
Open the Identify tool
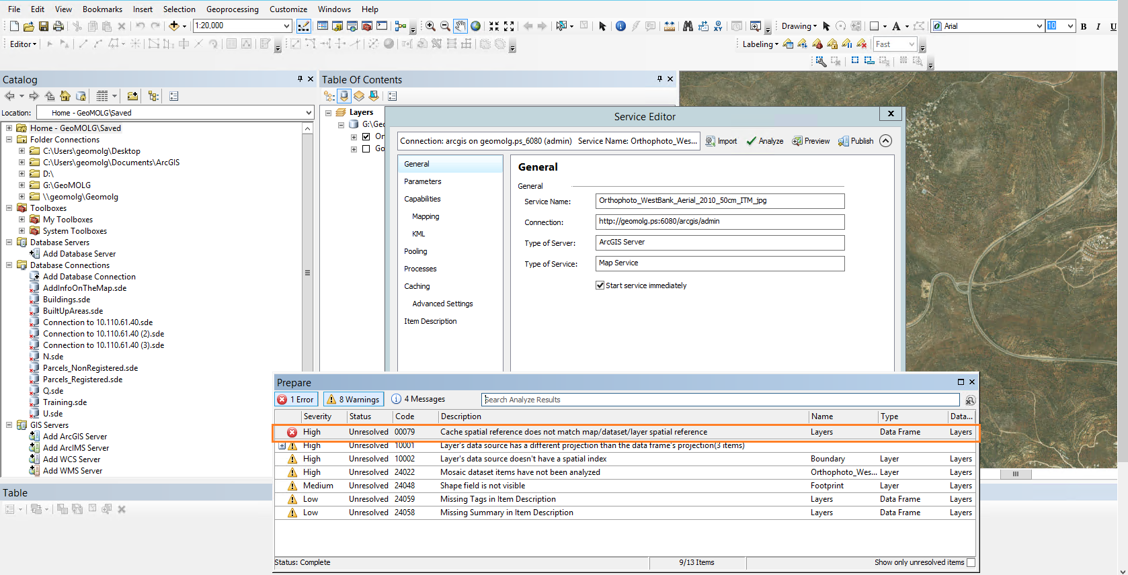click(x=620, y=26)
